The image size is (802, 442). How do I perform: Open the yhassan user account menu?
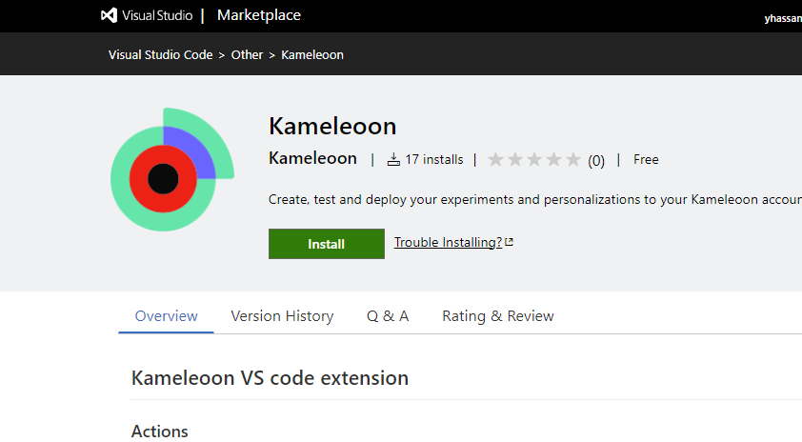(783, 17)
